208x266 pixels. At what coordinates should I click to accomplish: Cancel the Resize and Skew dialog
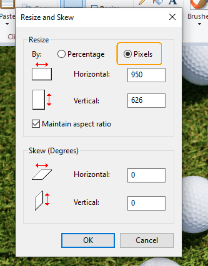pos(147,240)
